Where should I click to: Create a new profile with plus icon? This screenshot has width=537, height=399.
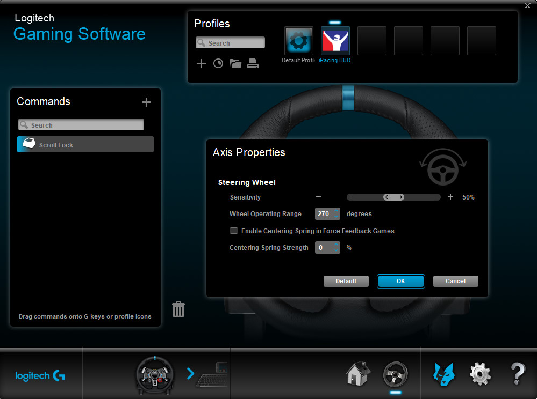(201, 64)
